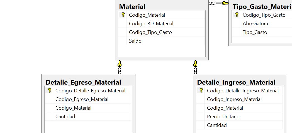Image resolution: width=292 pixels, height=133 pixels.
Task: Select the Abreviatura column row
Action: pyautogui.click(x=262, y=24)
